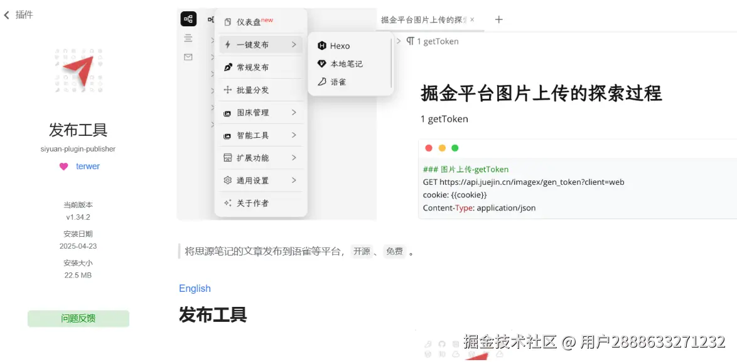Click the pen icon beside 常规发布

[x=228, y=68]
